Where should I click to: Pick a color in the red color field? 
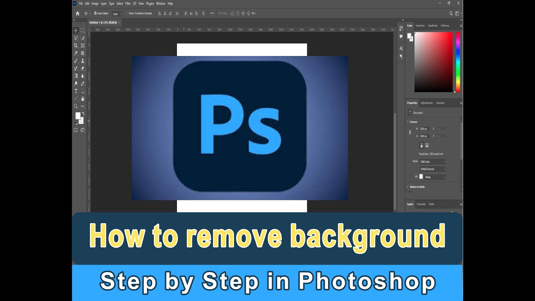tap(433, 62)
